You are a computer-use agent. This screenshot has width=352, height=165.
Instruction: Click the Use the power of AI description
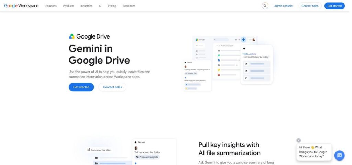tap(109, 74)
